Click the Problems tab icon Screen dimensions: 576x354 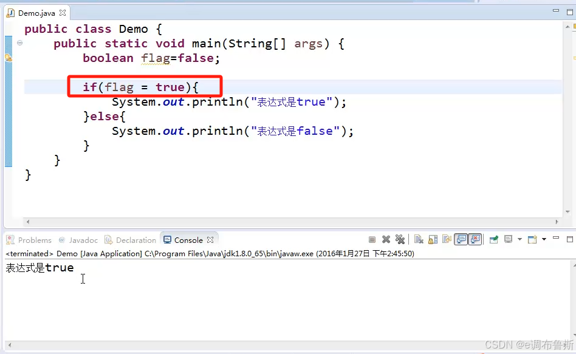(x=11, y=240)
